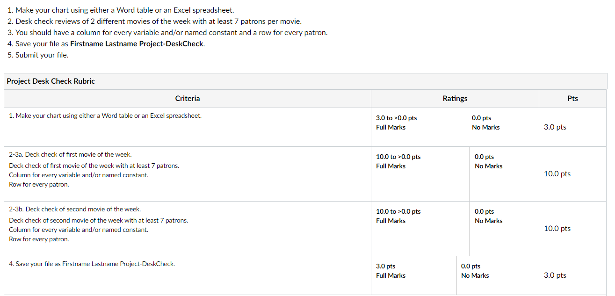The width and height of the screenshot is (615, 296).
Task: Choose No Marks for the save-file criterion
Action: [475, 275]
